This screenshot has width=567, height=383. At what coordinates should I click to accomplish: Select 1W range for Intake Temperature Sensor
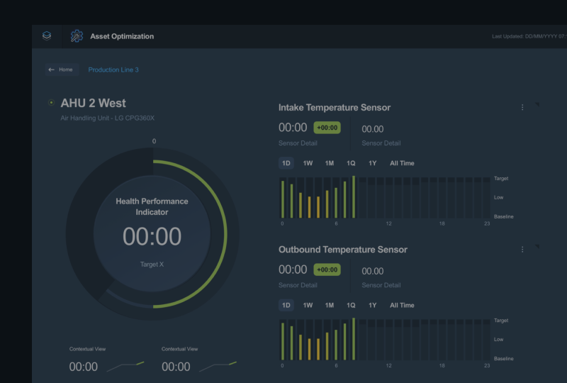click(308, 163)
